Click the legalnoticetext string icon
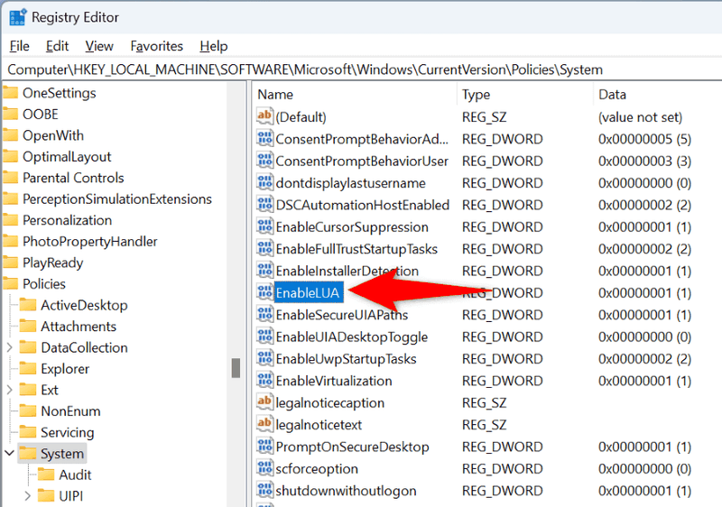The width and height of the screenshot is (722, 507). click(264, 425)
